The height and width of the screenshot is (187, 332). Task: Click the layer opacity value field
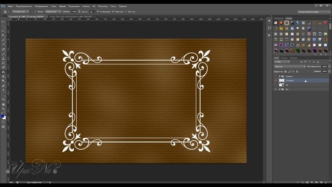(325, 66)
